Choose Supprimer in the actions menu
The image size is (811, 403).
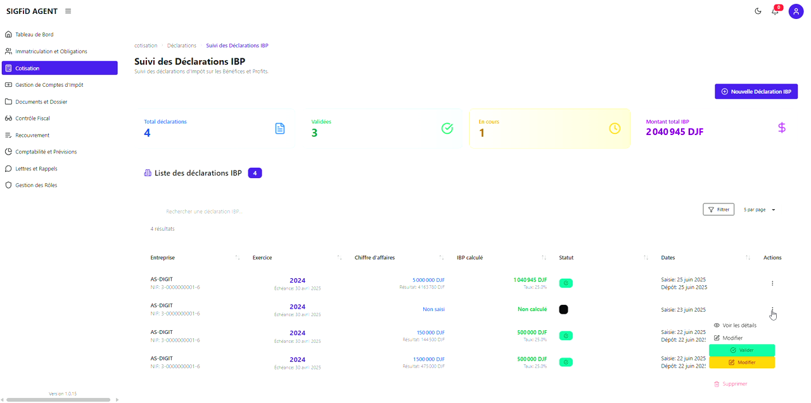point(735,384)
